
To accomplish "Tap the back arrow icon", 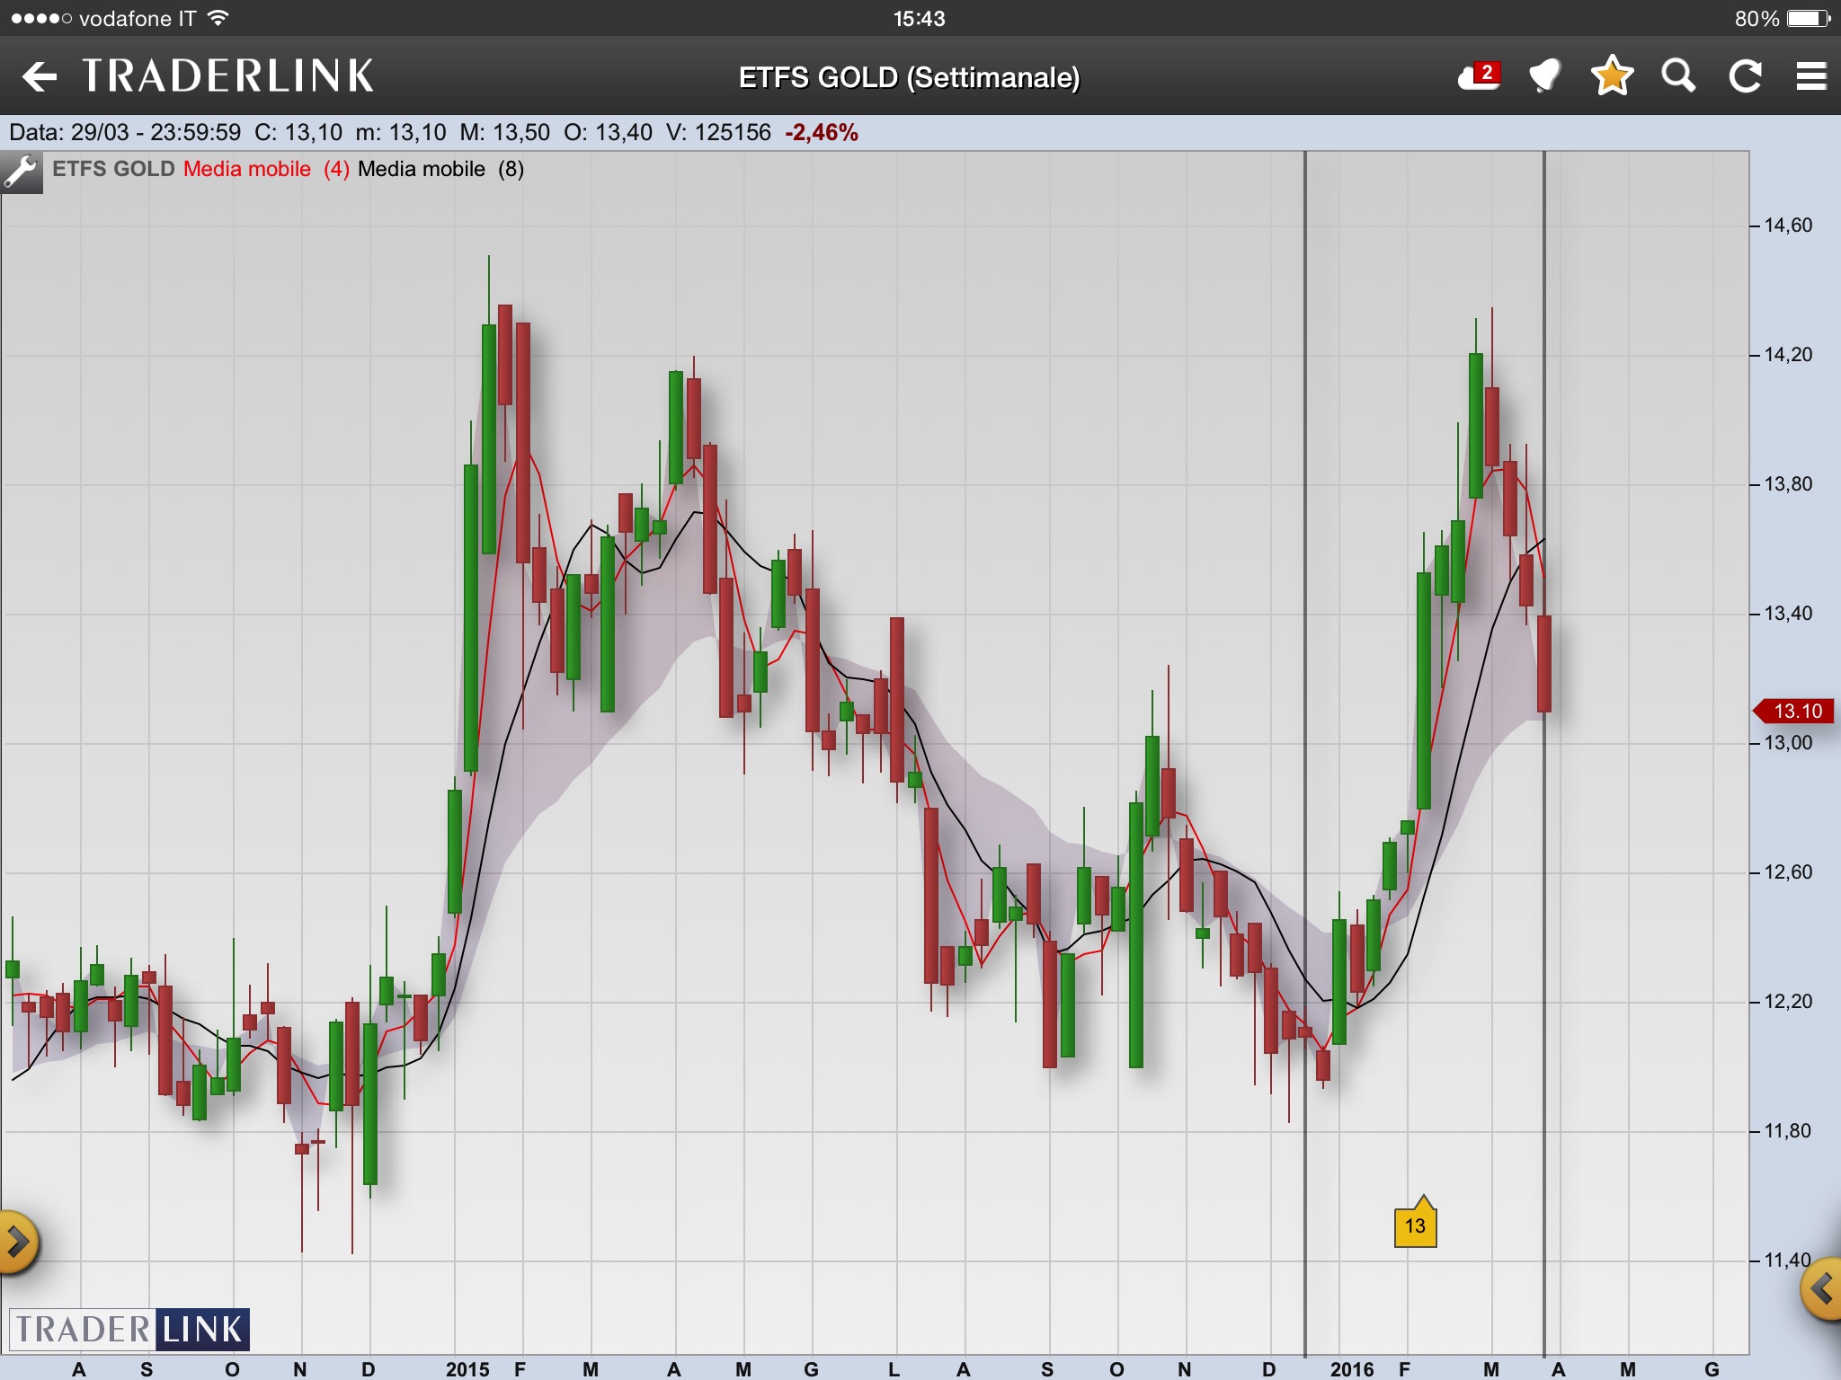I will pyautogui.click(x=40, y=76).
